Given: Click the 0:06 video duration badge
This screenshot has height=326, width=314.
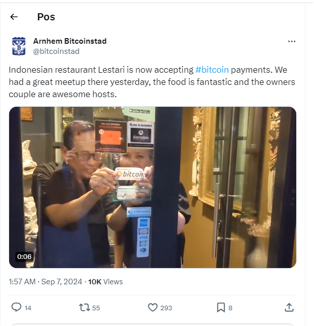Looking at the screenshot, I should (x=24, y=256).
